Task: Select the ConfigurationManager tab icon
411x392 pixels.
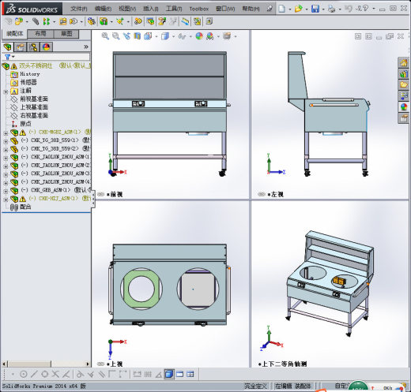Action: coord(33,47)
